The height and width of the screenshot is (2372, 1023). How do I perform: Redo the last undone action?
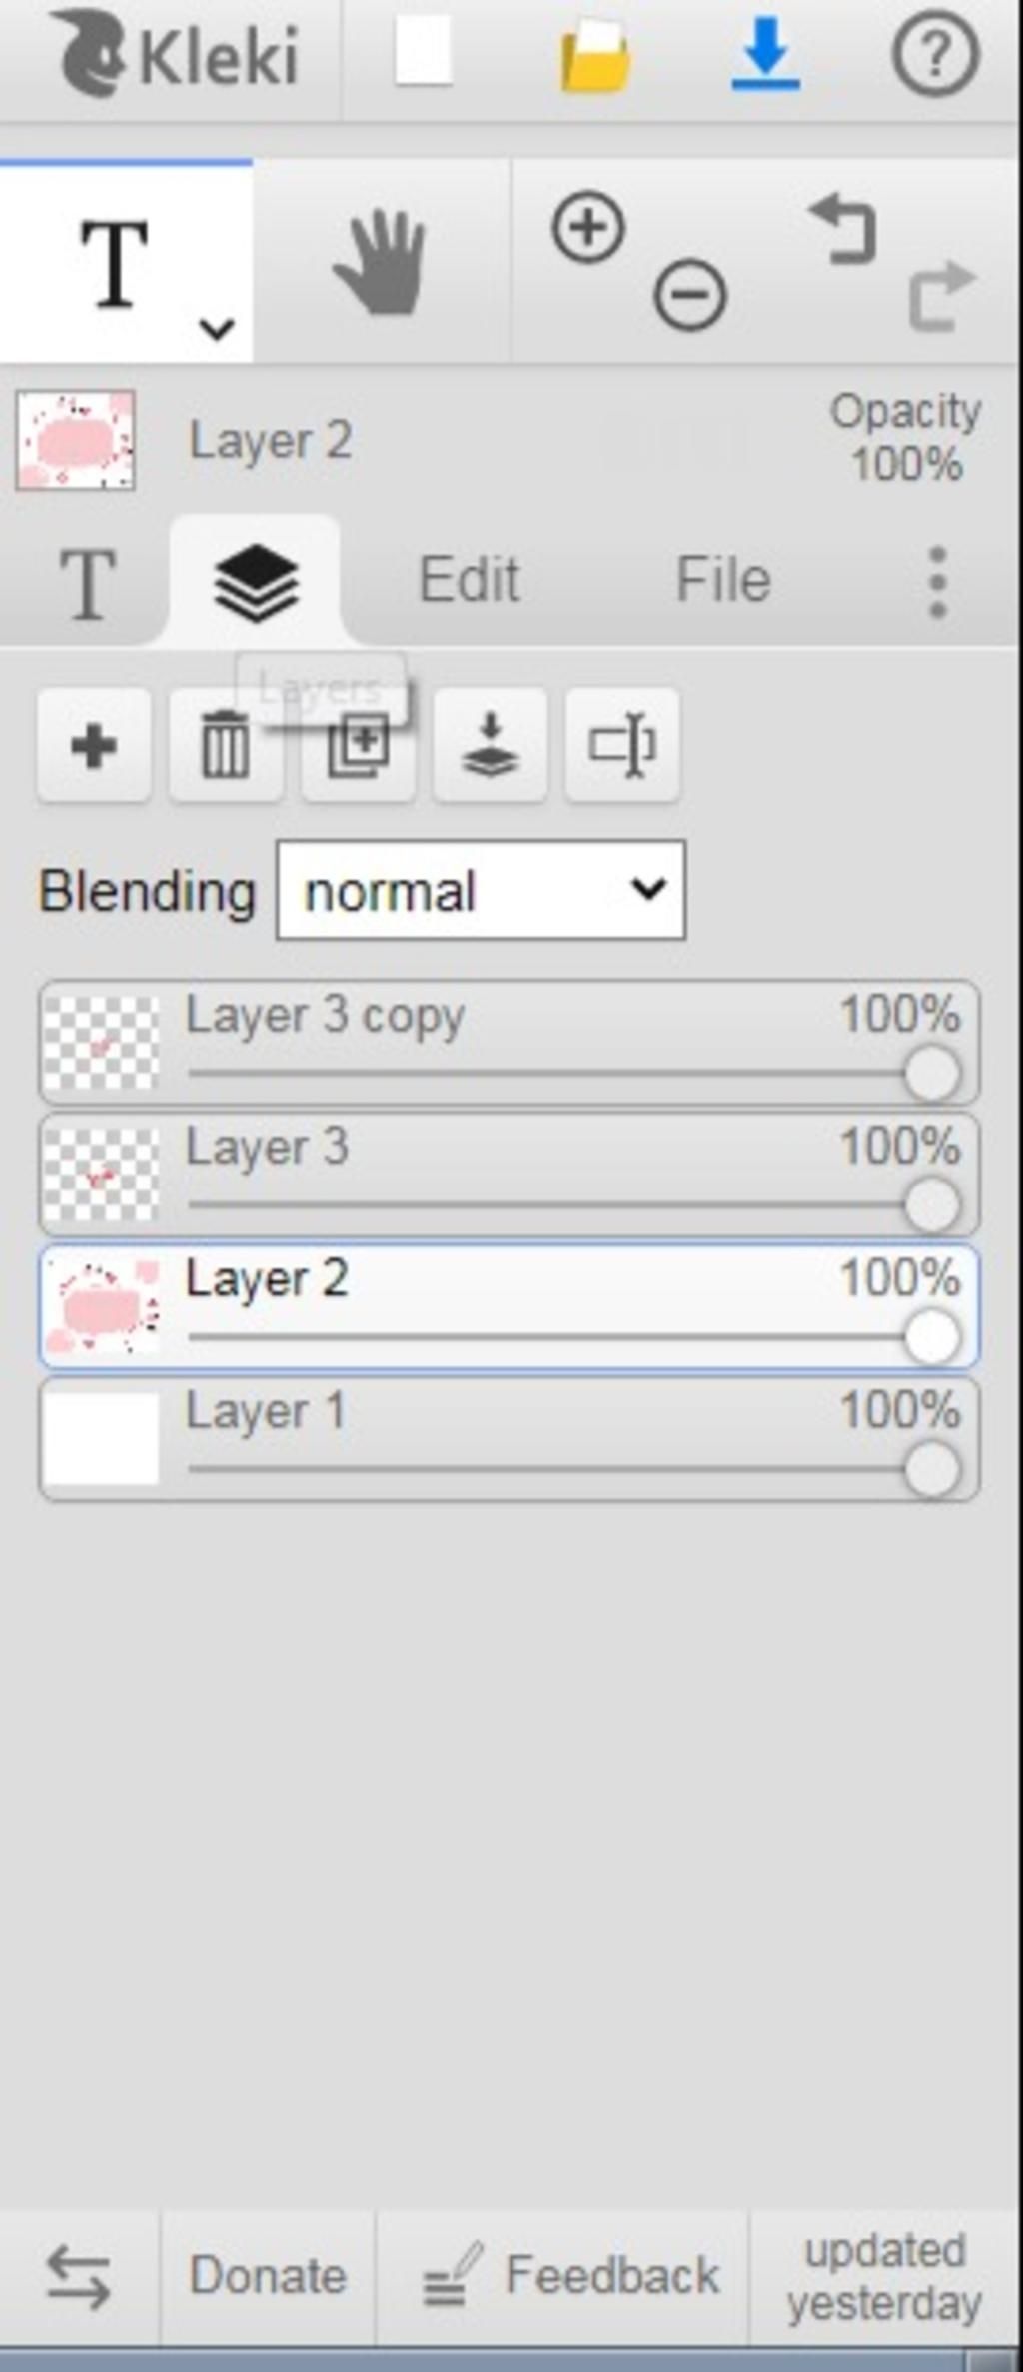(940, 295)
